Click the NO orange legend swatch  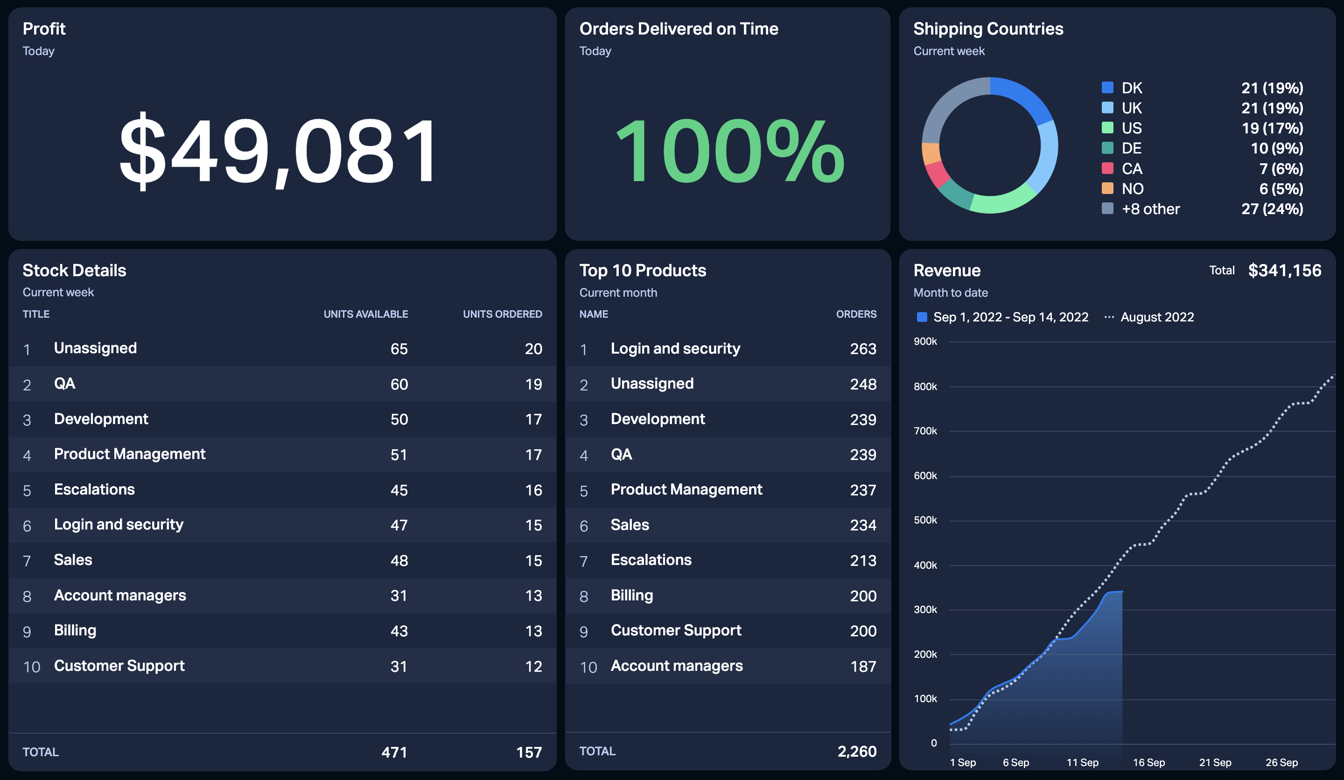1107,188
